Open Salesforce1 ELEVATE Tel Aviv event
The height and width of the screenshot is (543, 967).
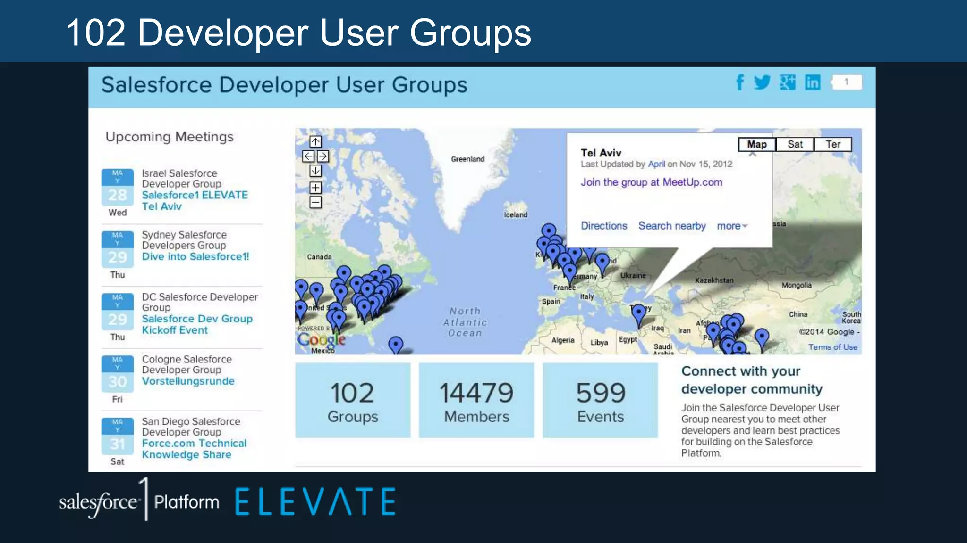(195, 201)
